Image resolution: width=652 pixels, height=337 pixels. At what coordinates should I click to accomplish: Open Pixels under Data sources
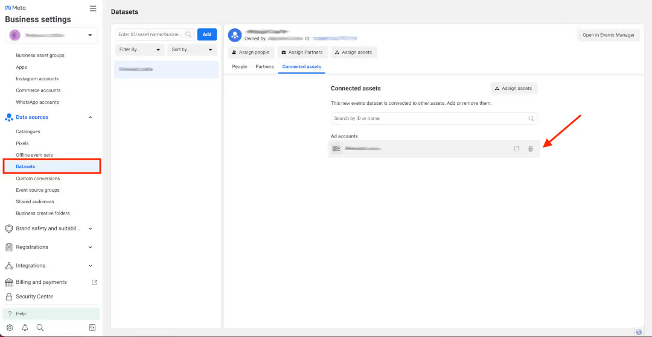pyautogui.click(x=22, y=143)
